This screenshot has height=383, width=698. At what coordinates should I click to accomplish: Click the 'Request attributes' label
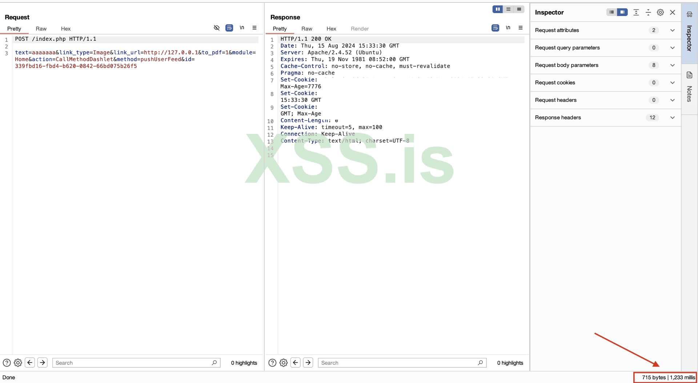(557, 30)
